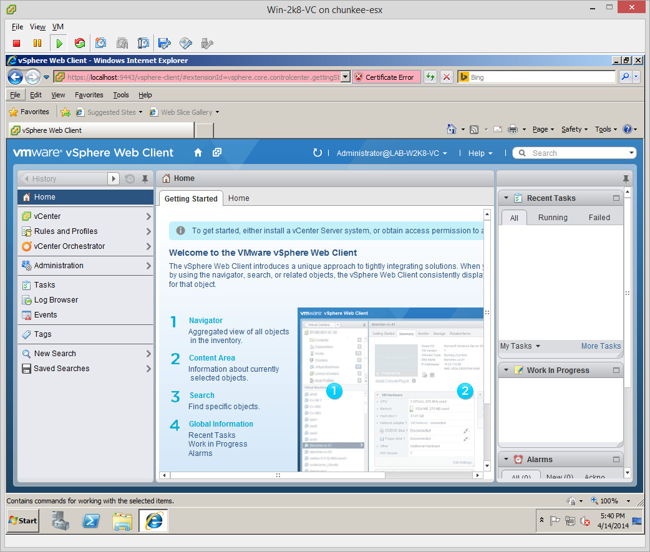Open the Favorites menu in Internet Explorer
Viewport: 650px width, 552px height.
(89, 95)
